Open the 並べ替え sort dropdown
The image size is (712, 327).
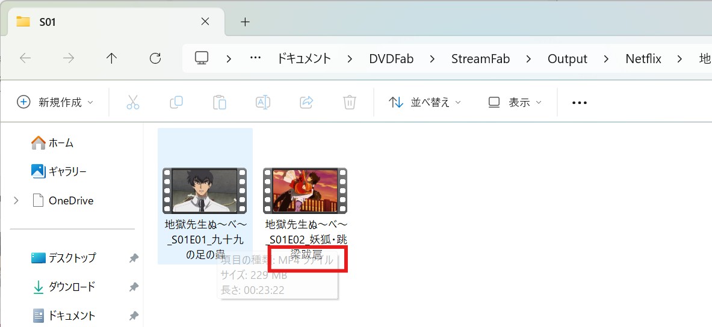coord(424,103)
